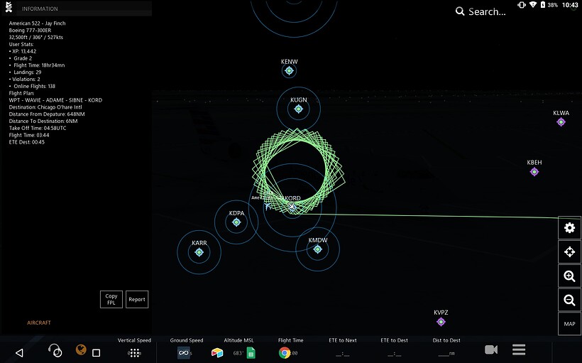Select the KVPZ airport marker
The height and width of the screenshot is (363, 582).
pyautogui.click(x=441, y=322)
